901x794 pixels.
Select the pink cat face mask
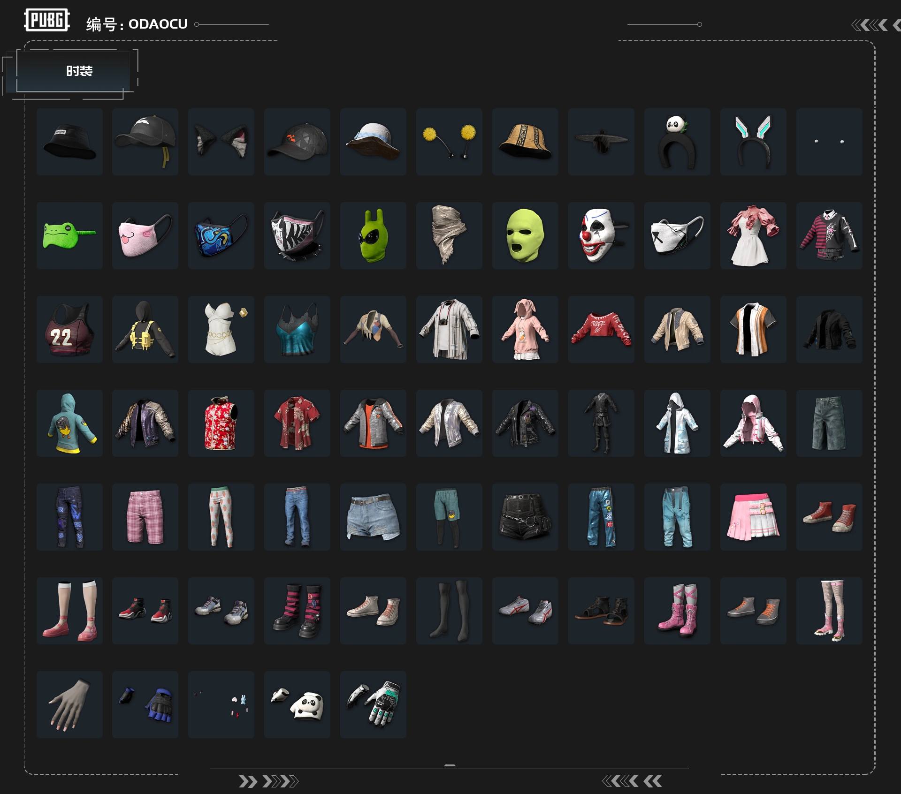145,235
